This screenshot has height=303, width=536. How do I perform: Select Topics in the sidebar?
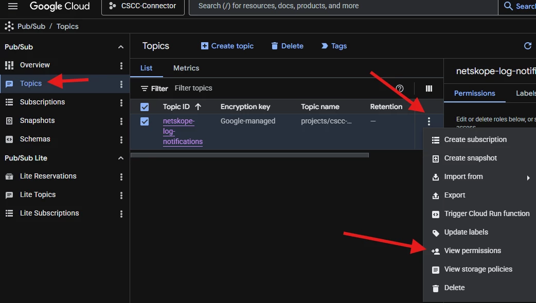tap(31, 83)
